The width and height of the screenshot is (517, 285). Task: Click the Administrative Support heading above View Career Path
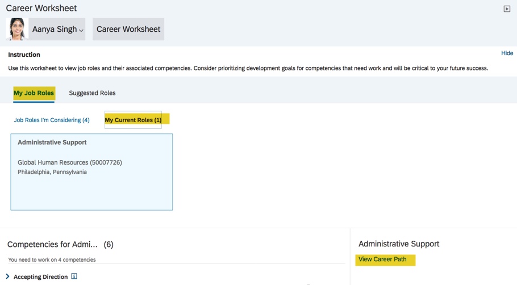tap(399, 244)
